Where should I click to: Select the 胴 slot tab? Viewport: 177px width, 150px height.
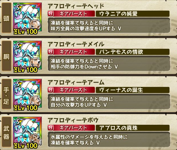click(7, 56)
